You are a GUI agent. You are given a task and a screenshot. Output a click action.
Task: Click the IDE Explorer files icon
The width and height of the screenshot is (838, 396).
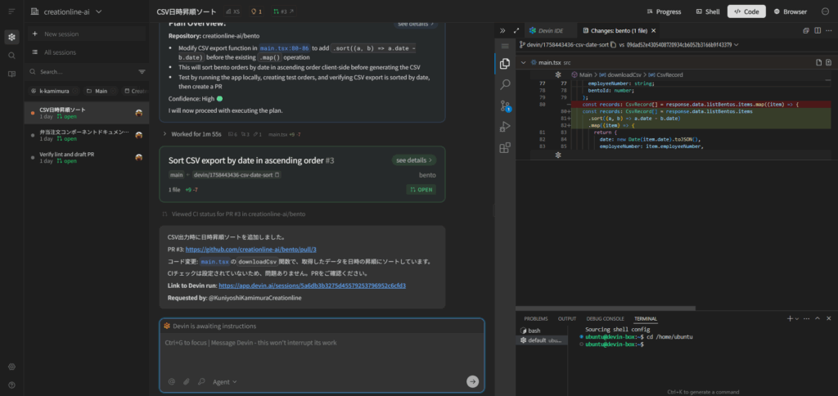point(506,63)
